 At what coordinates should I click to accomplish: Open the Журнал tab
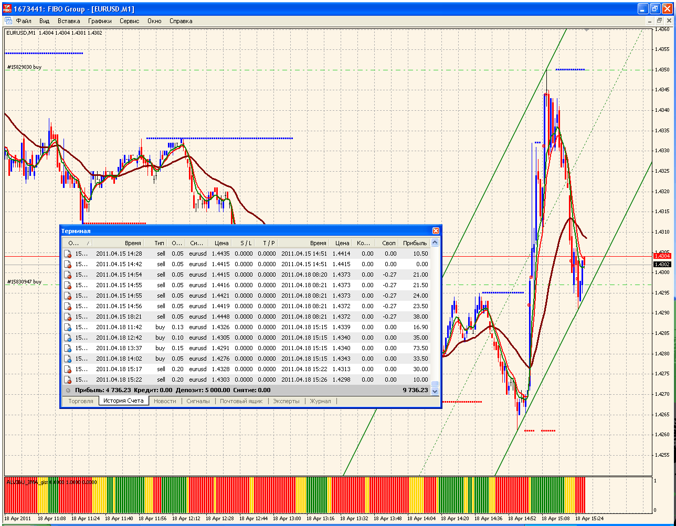tap(320, 401)
